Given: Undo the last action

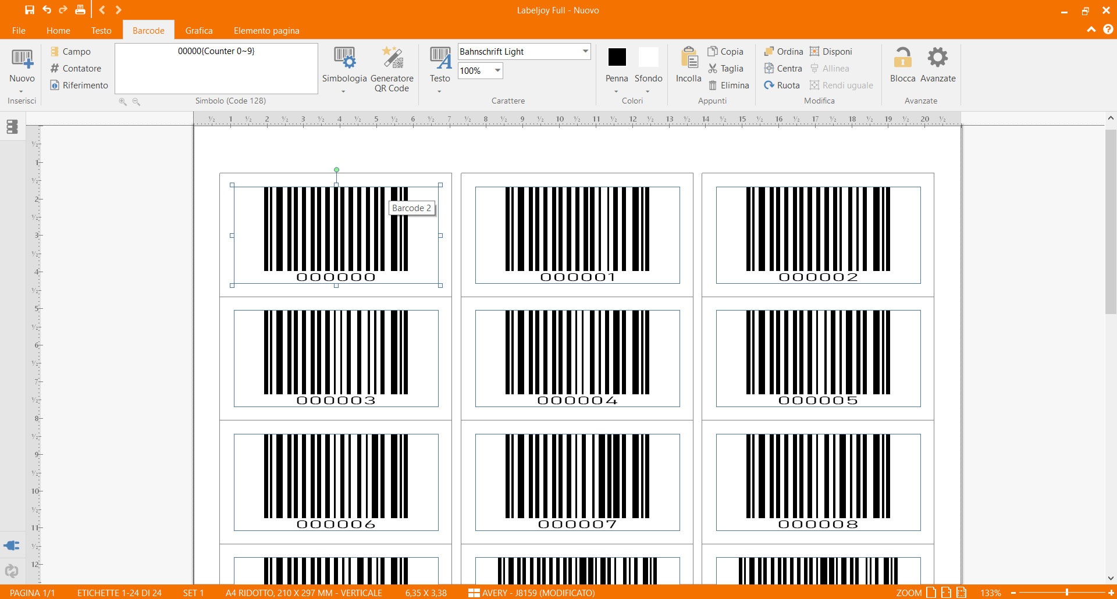Looking at the screenshot, I should 47,10.
